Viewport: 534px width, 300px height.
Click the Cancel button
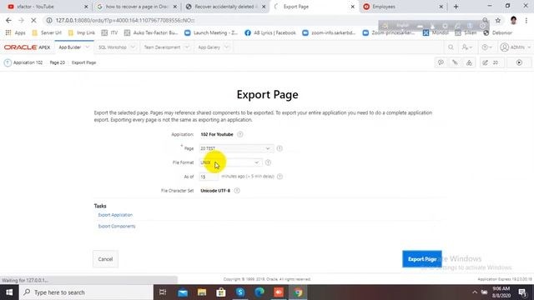106,259
